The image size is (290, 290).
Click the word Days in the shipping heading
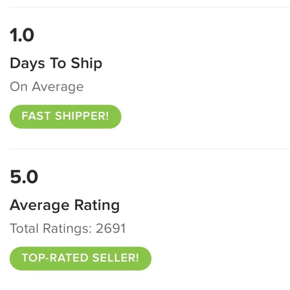(27, 64)
